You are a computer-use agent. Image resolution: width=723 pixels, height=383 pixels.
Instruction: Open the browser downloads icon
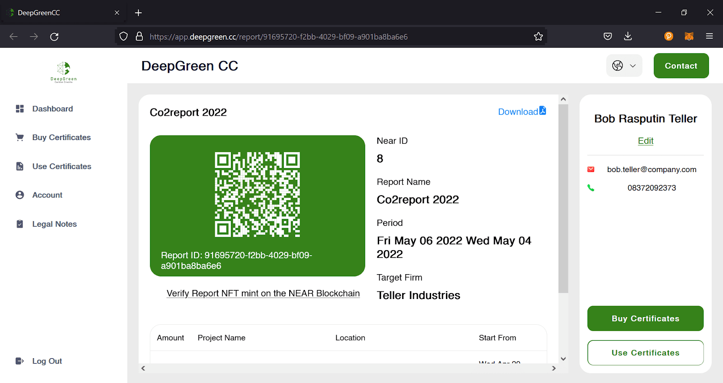628,37
